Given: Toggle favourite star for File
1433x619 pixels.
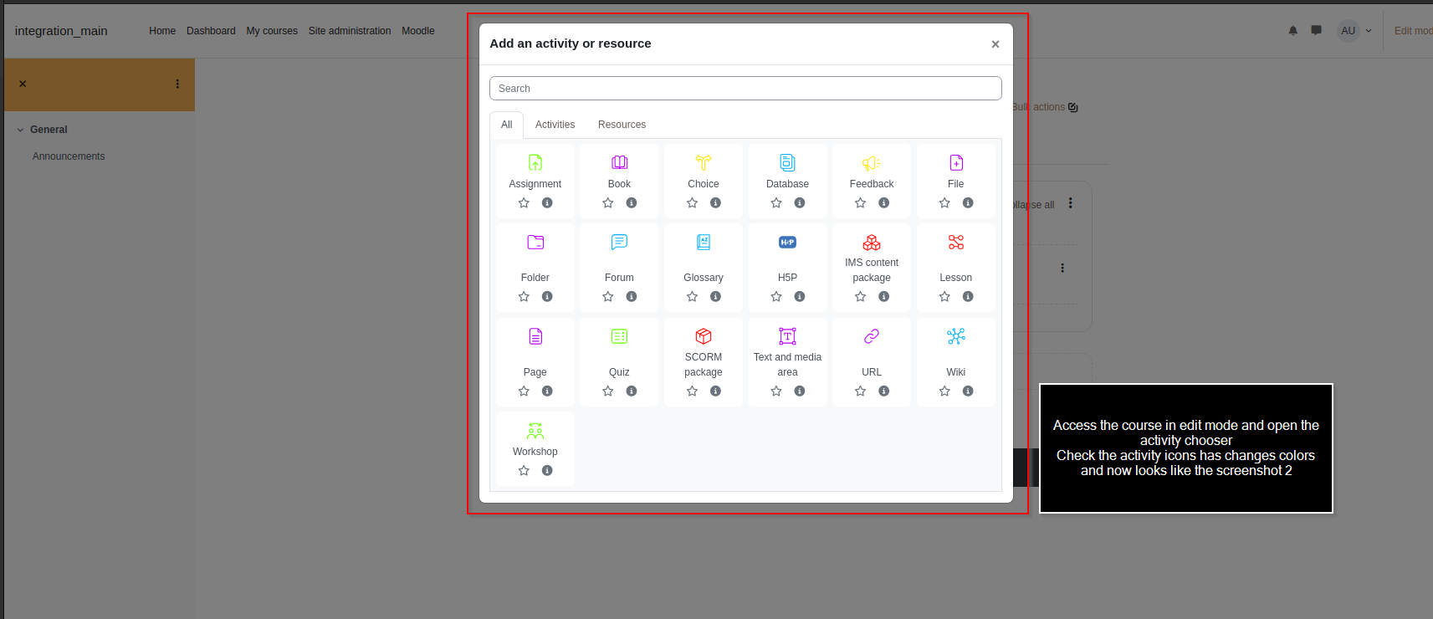Looking at the screenshot, I should pos(944,203).
